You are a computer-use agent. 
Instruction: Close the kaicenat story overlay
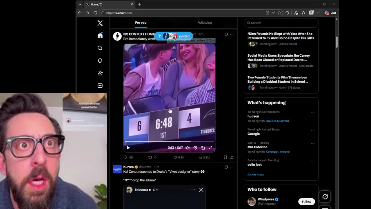click(x=201, y=190)
